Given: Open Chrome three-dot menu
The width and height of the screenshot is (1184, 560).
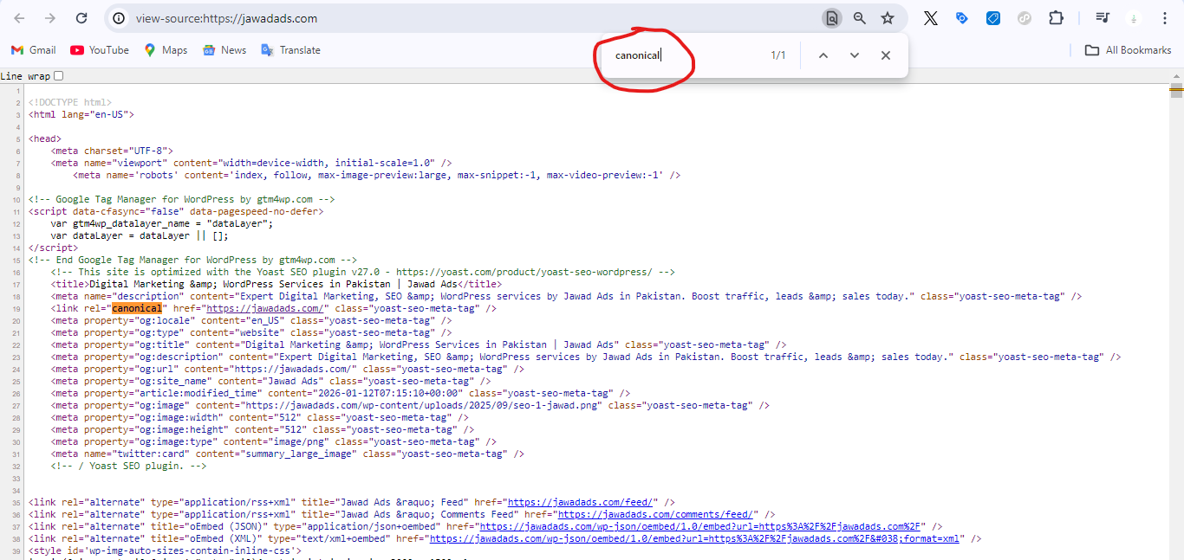Looking at the screenshot, I should click(x=1165, y=18).
